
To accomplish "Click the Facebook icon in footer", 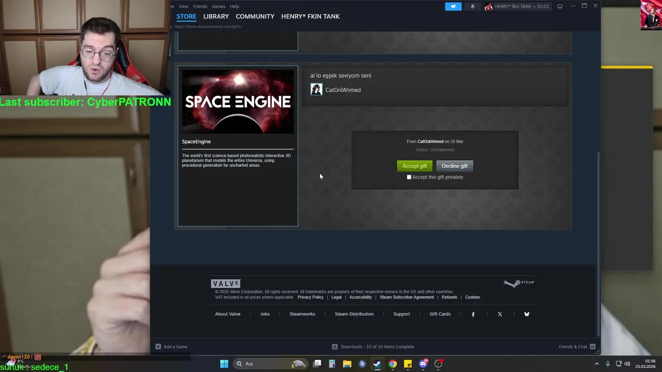I will [x=473, y=314].
